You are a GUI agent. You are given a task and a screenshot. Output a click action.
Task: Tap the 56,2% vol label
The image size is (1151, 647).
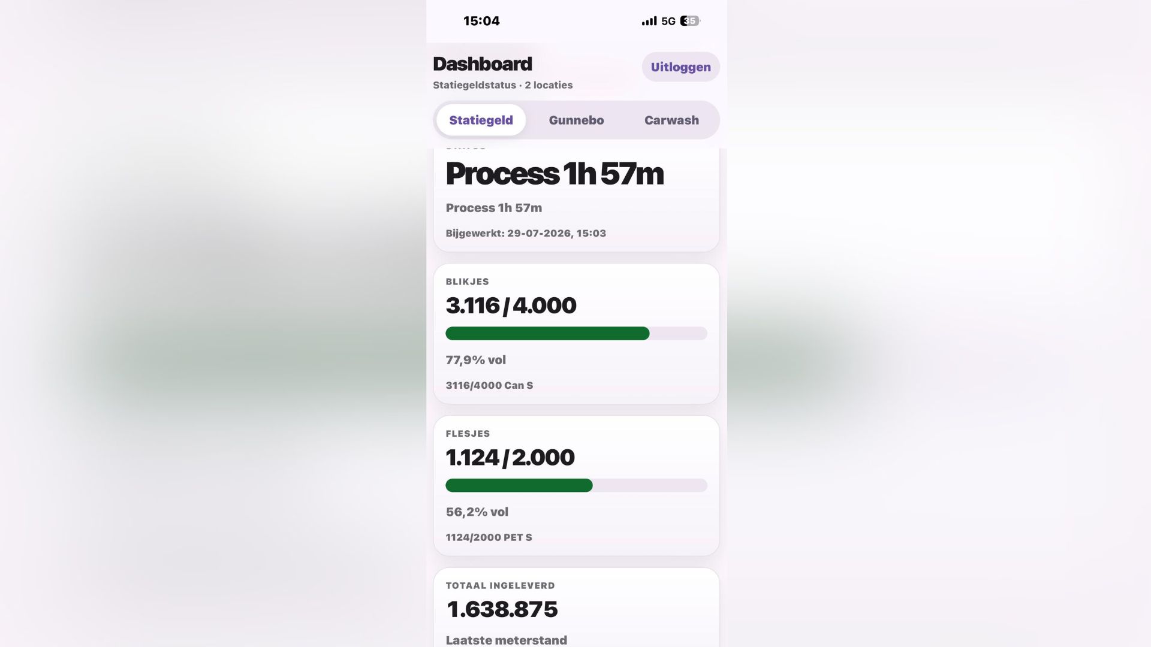tap(477, 512)
